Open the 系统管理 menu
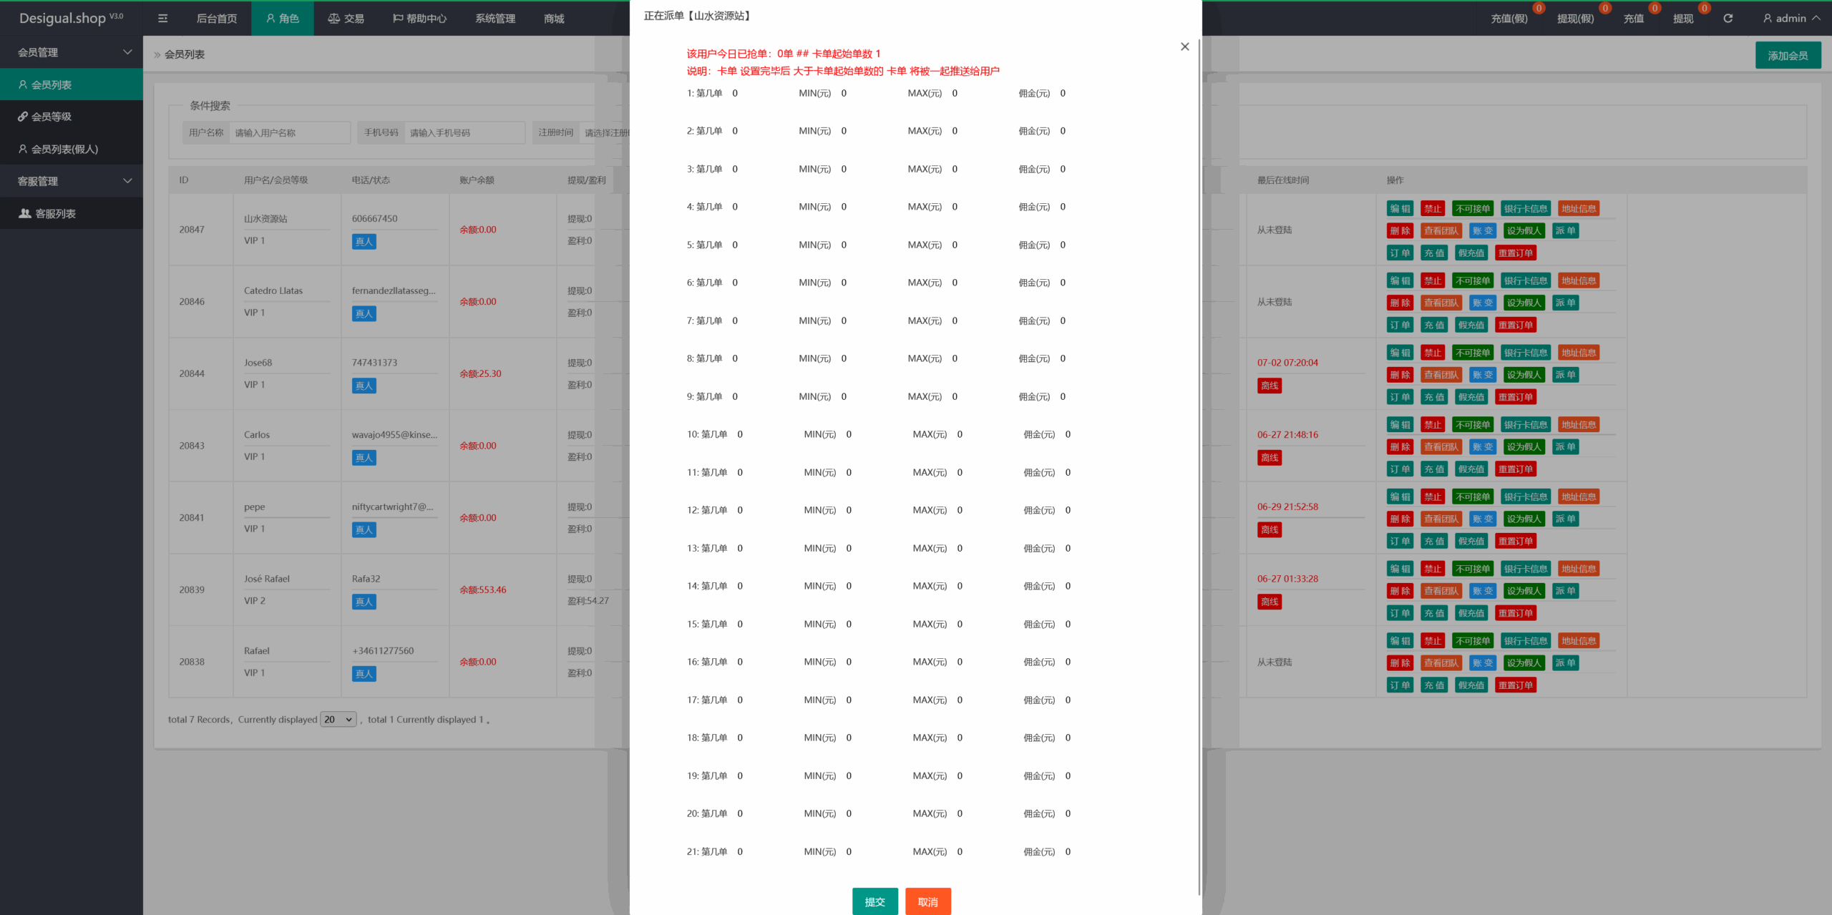The width and height of the screenshot is (1832, 915). (x=495, y=19)
